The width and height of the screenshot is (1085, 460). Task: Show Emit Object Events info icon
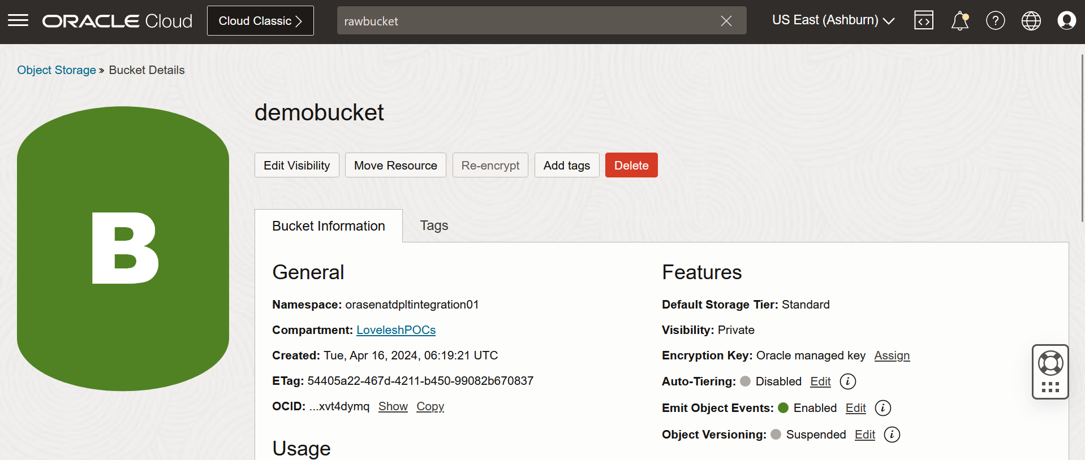[x=883, y=408]
